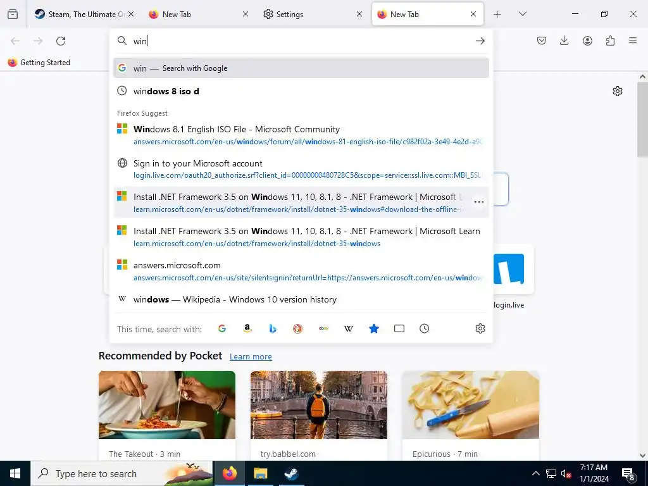Close the Steam tab
This screenshot has width=648, height=486.
131,14
